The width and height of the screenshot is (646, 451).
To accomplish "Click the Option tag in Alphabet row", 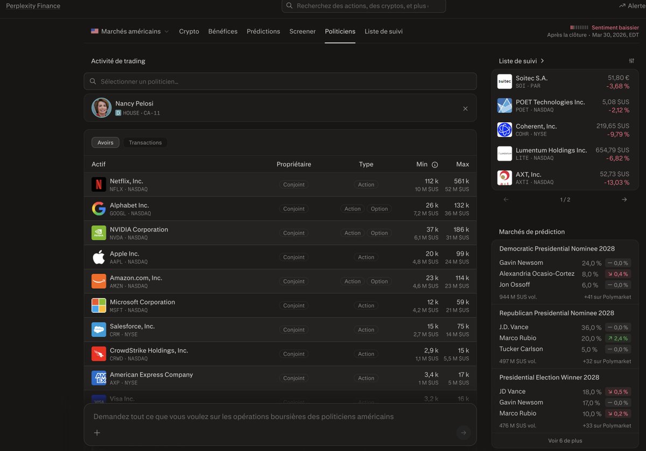I will coord(379,209).
